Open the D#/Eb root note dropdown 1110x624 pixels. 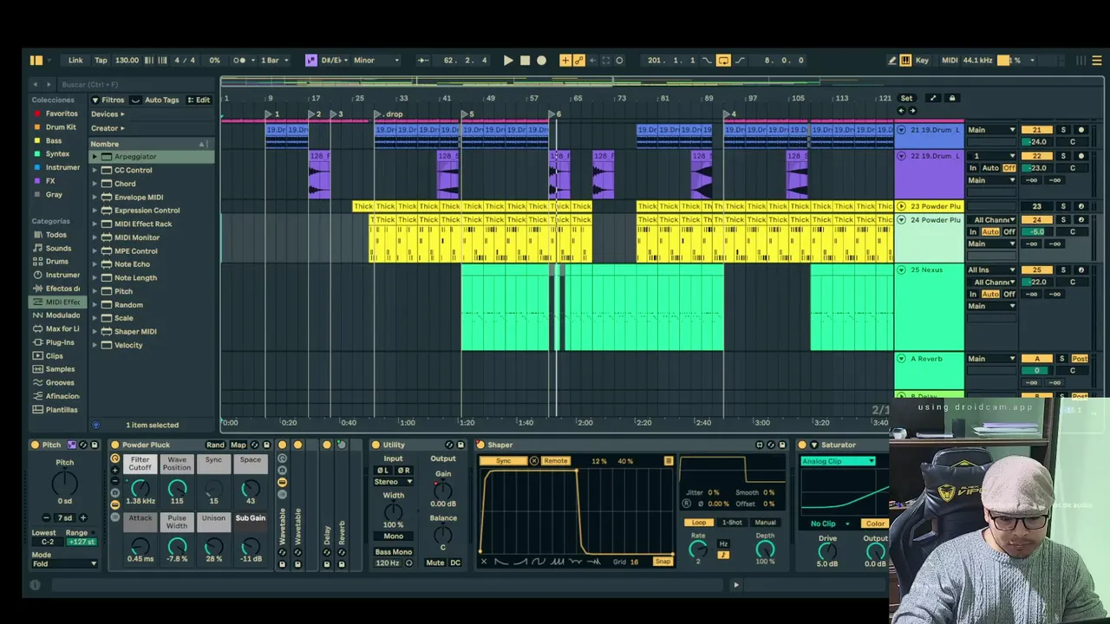tap(335, 61)
